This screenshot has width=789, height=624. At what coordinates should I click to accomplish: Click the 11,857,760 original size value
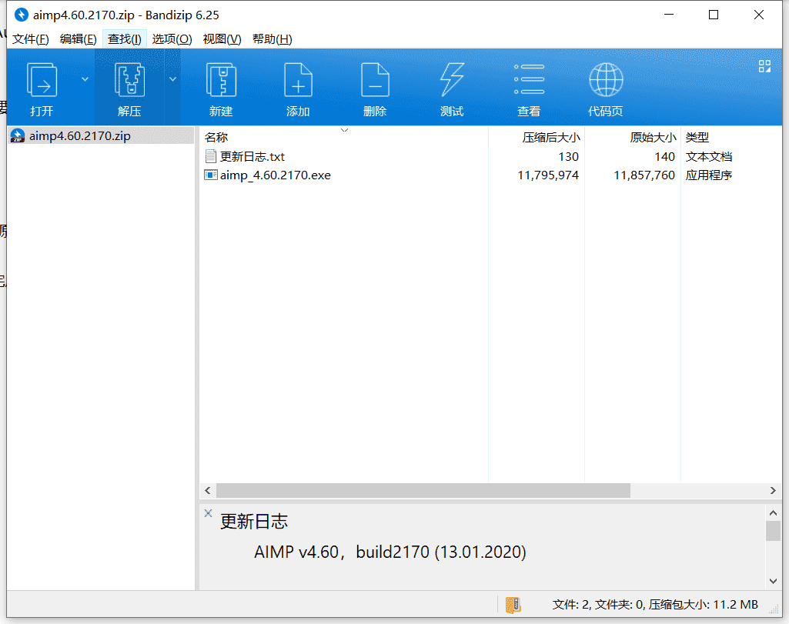point(644,175)
